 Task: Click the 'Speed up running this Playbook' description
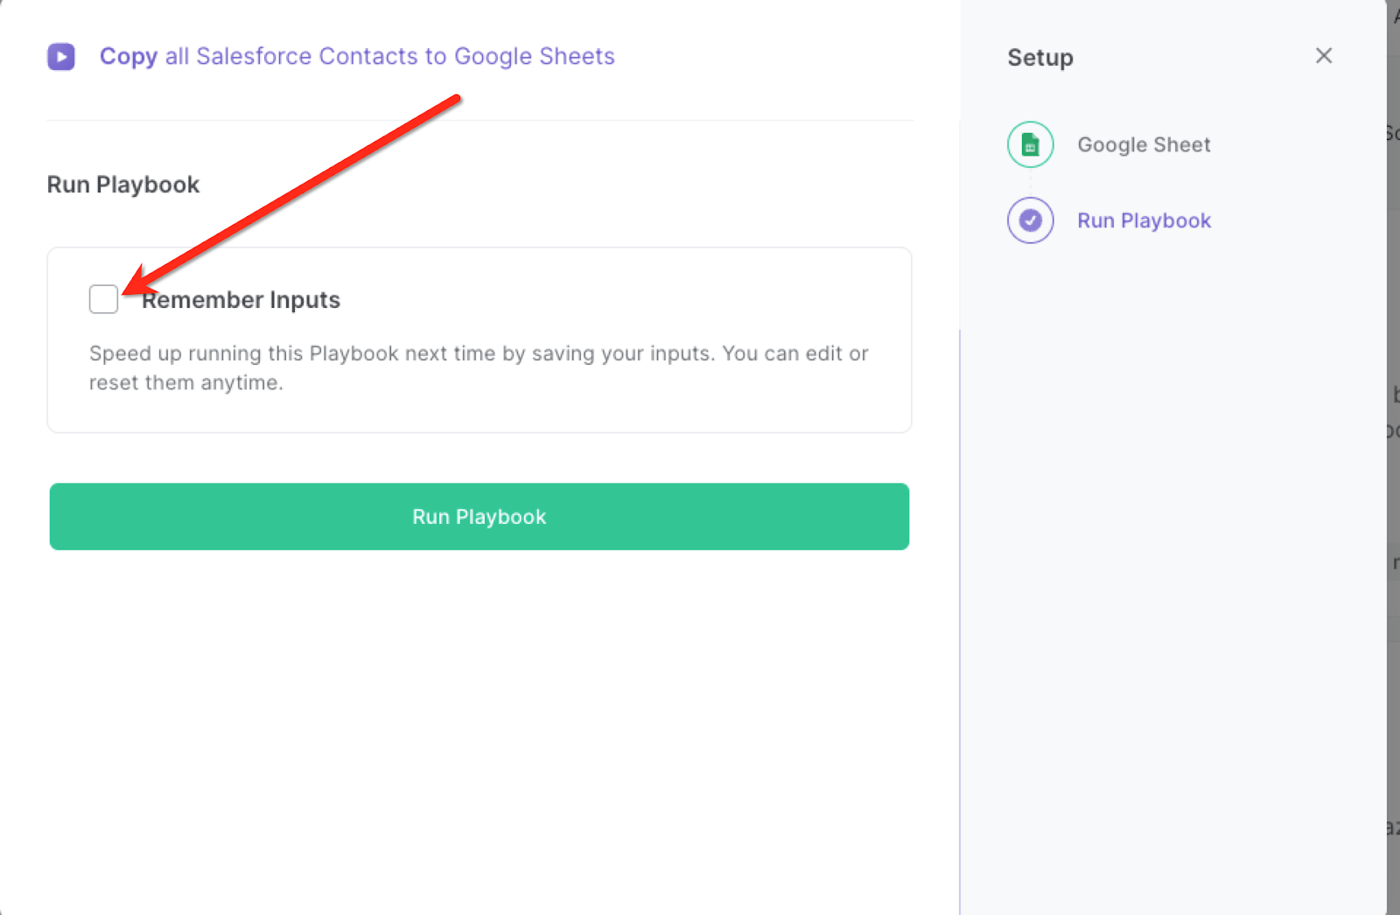[479, 368]
